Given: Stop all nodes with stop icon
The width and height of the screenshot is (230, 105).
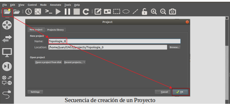Looking at the screenshot, I should [77, 12].
